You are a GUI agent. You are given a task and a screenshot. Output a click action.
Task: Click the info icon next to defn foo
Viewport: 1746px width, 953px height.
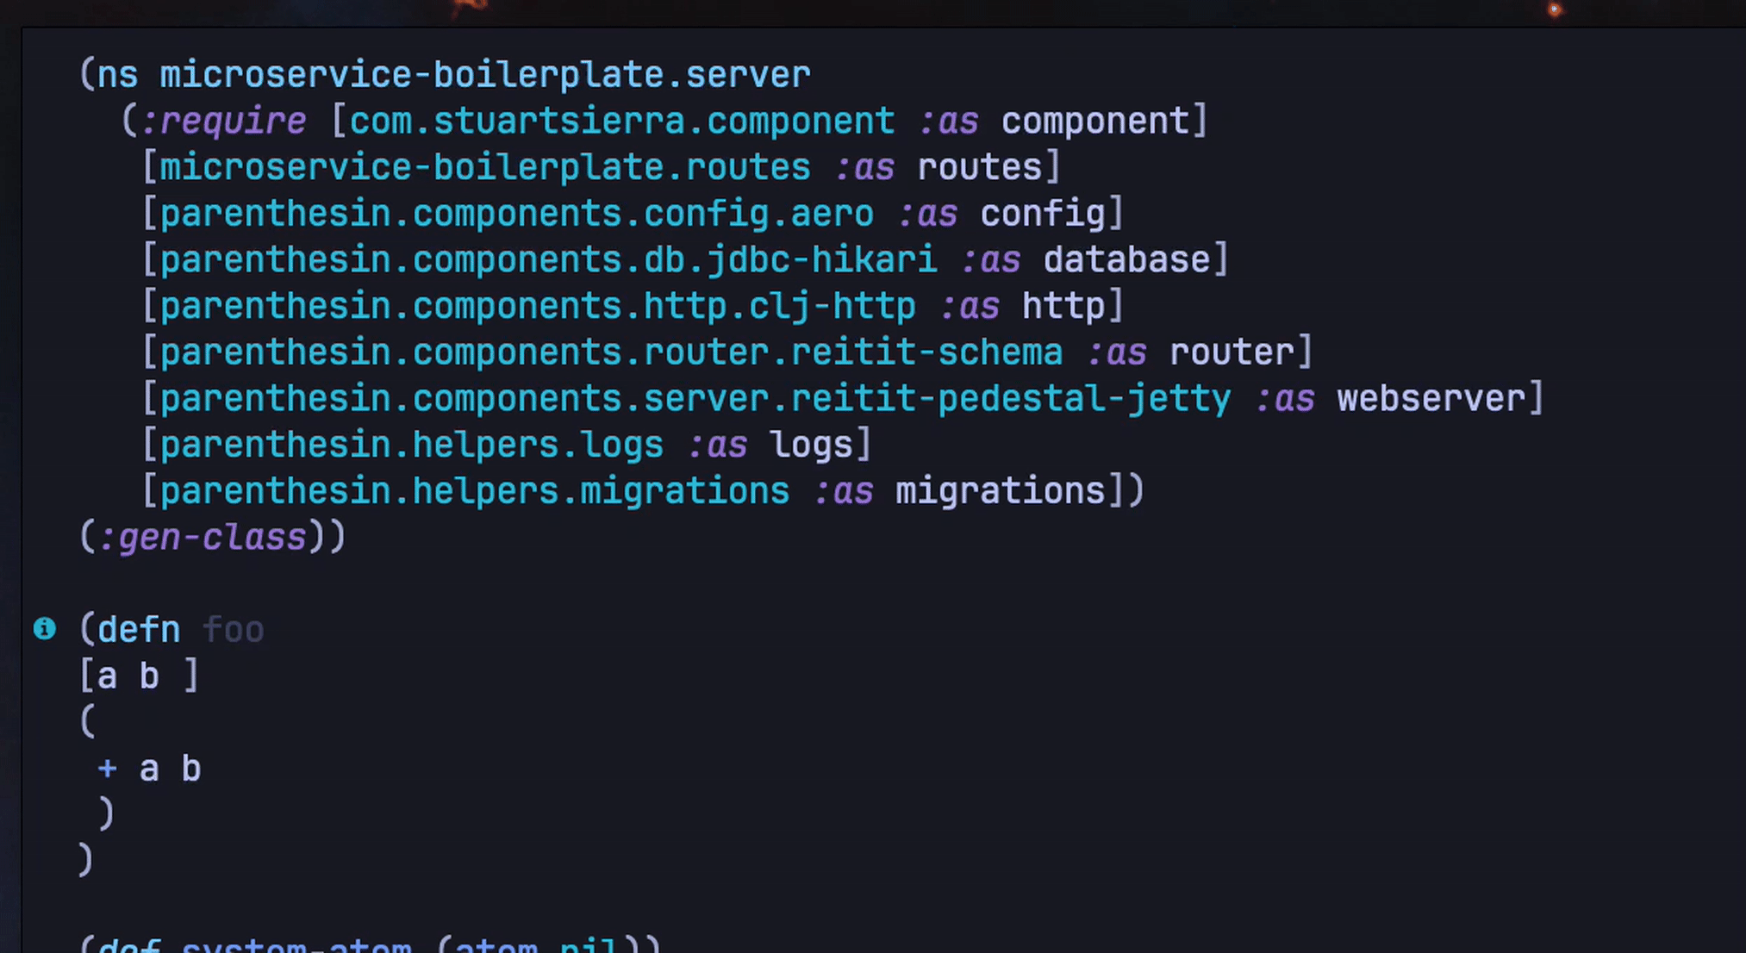point(45,628)
